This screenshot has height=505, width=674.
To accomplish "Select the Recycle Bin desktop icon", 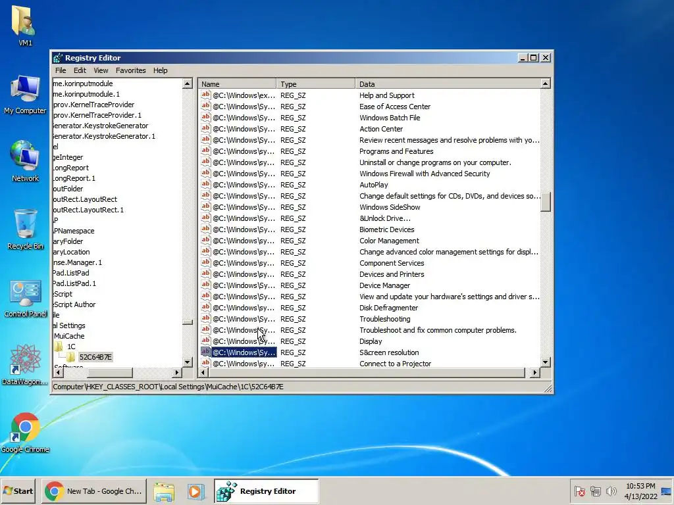I will 25,224.
